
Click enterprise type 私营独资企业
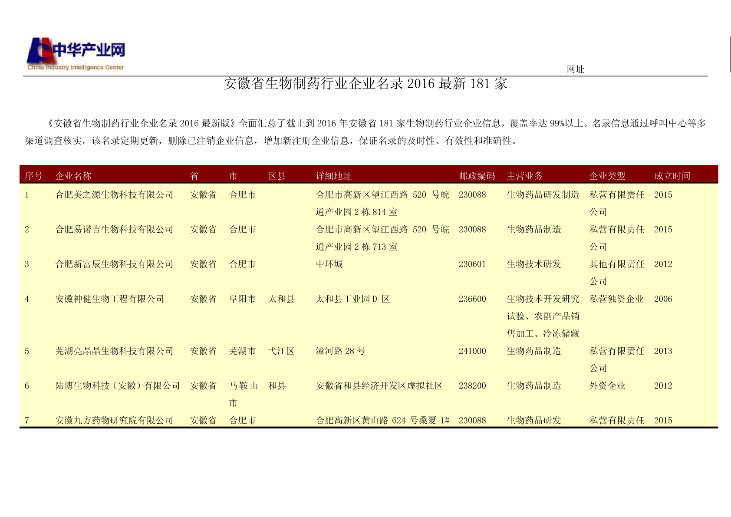click(x=616, y=299)
